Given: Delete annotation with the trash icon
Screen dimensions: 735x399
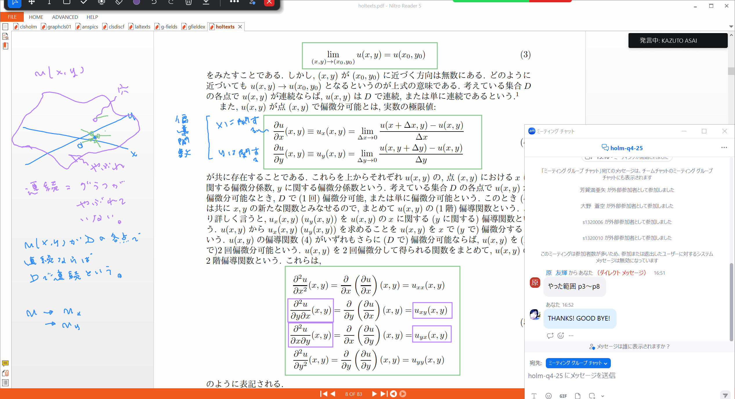Looking at the screenshot, I should (x=188, y=3).
